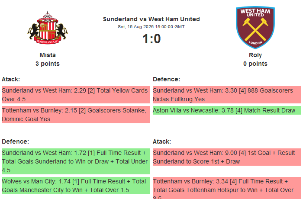Select the Aston Villa vs Newcastle Draw bet
Image resolution: width=303 pixels, height=199 pixels.
[227, 110]
